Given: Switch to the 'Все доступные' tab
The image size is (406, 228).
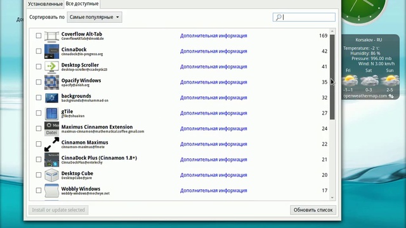Looking at the screenshot, I should [82, 4].
